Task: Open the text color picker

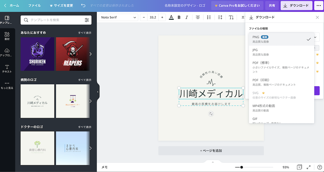Action: click(171, 17)
